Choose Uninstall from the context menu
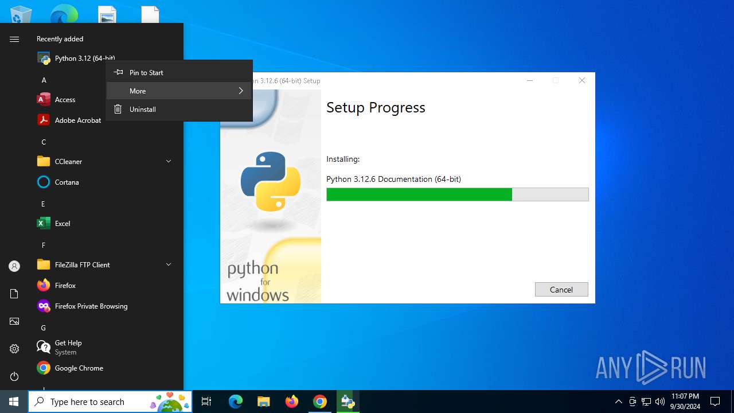 pos(179,109)
